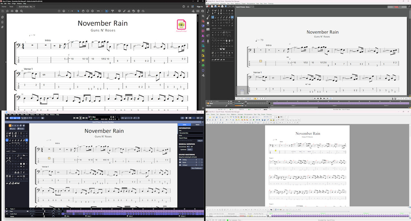Go to the previous page in Acrobat
Image resolution: width=411 pixels, height=221 pixels.
[x=59, y=11]
